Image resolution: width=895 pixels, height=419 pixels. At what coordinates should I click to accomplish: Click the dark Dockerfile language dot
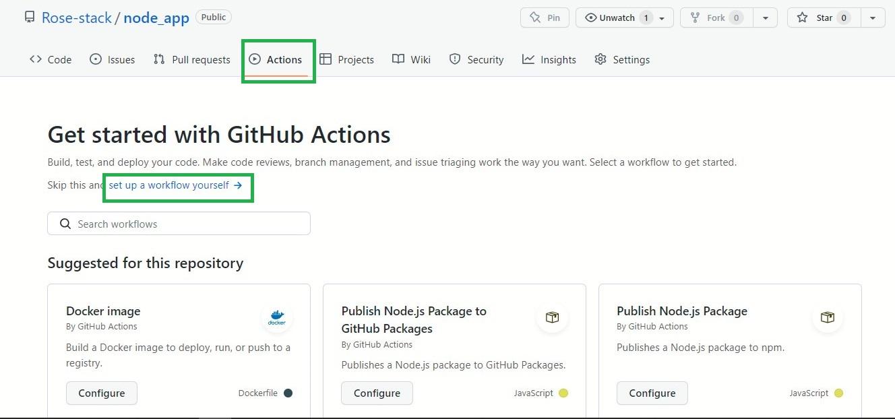click(288, 393)
